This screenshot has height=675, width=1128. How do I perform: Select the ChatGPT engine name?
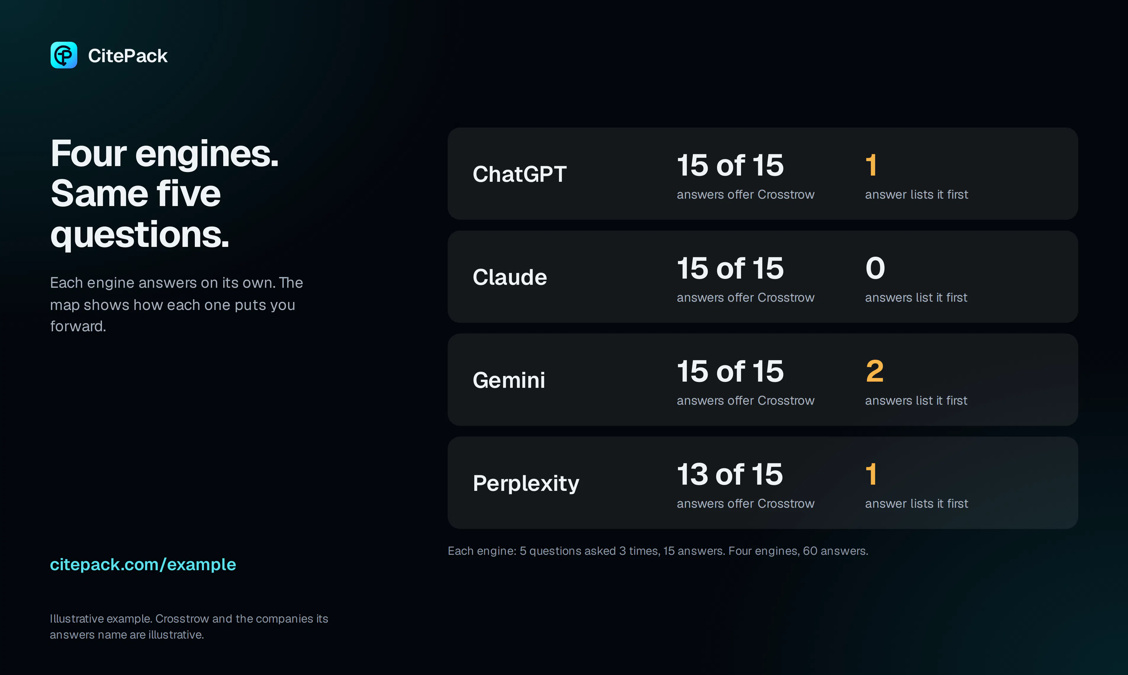[519, 174]
